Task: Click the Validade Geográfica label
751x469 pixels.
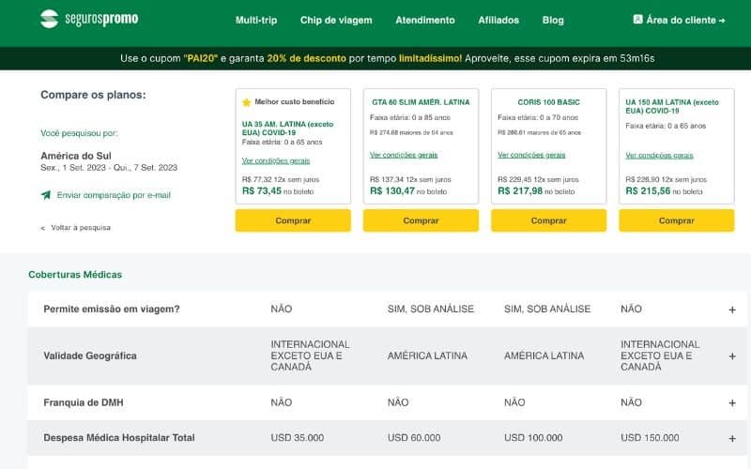Action: pos(90,356)
